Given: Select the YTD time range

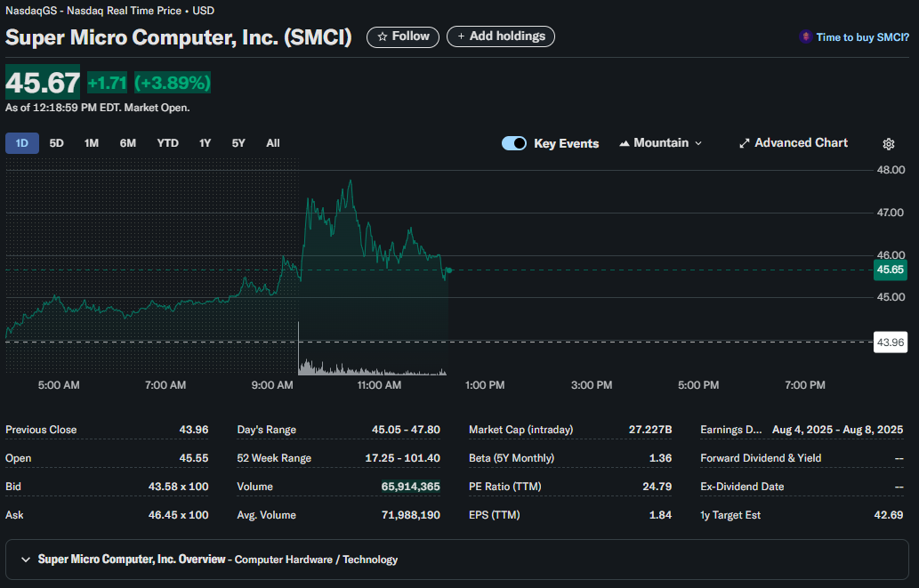Looking at the screenshot, I should pyautogui.click(x=167, y=143).
